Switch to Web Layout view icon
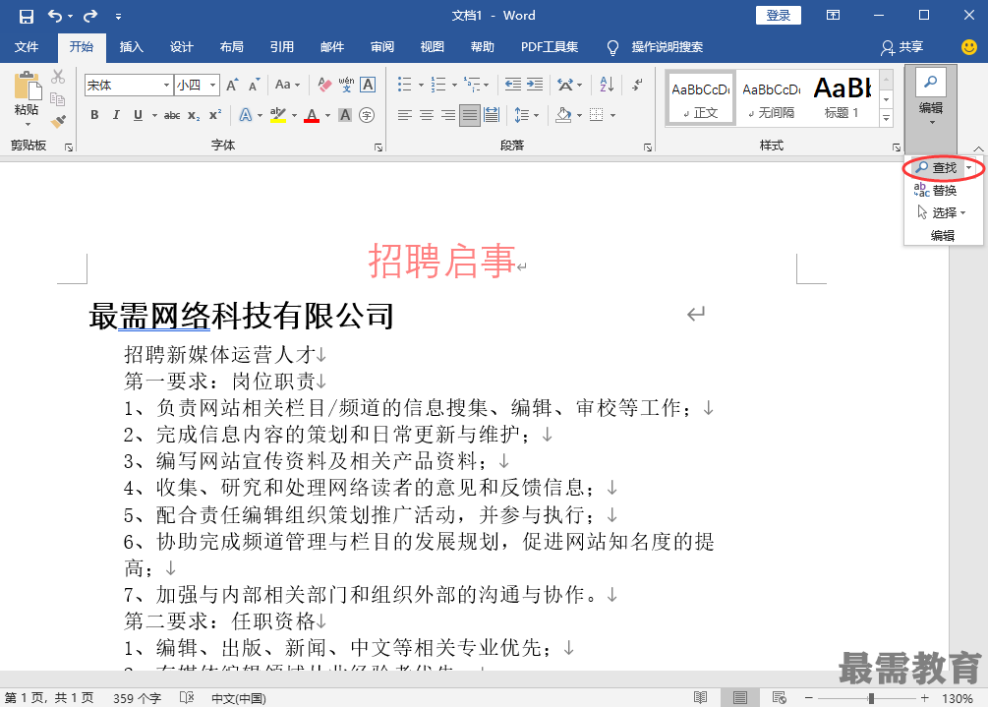This screenshot has width=988, height=707. (x=779, y=697)
